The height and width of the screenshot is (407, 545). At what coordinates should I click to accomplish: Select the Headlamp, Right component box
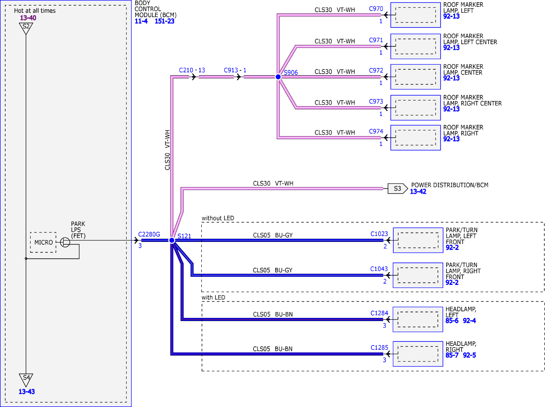418,354
